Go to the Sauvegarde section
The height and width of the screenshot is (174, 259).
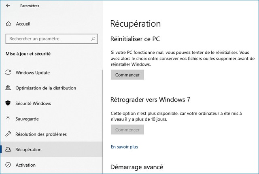[x=27, y=119]
